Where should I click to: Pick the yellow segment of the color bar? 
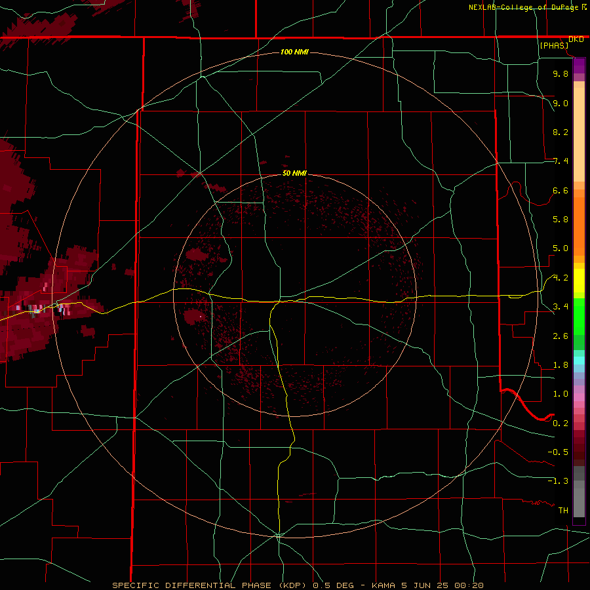579,281
